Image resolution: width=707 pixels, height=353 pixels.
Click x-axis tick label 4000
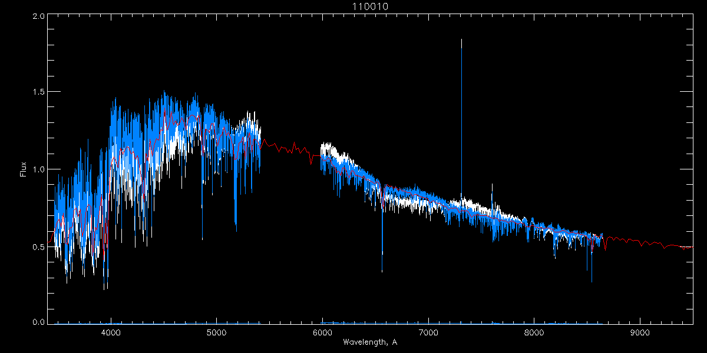(111, 332)
